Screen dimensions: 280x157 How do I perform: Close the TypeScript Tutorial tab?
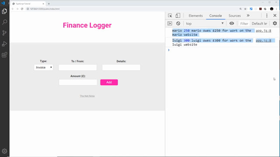pyautogui.click(x=43, y=4)
